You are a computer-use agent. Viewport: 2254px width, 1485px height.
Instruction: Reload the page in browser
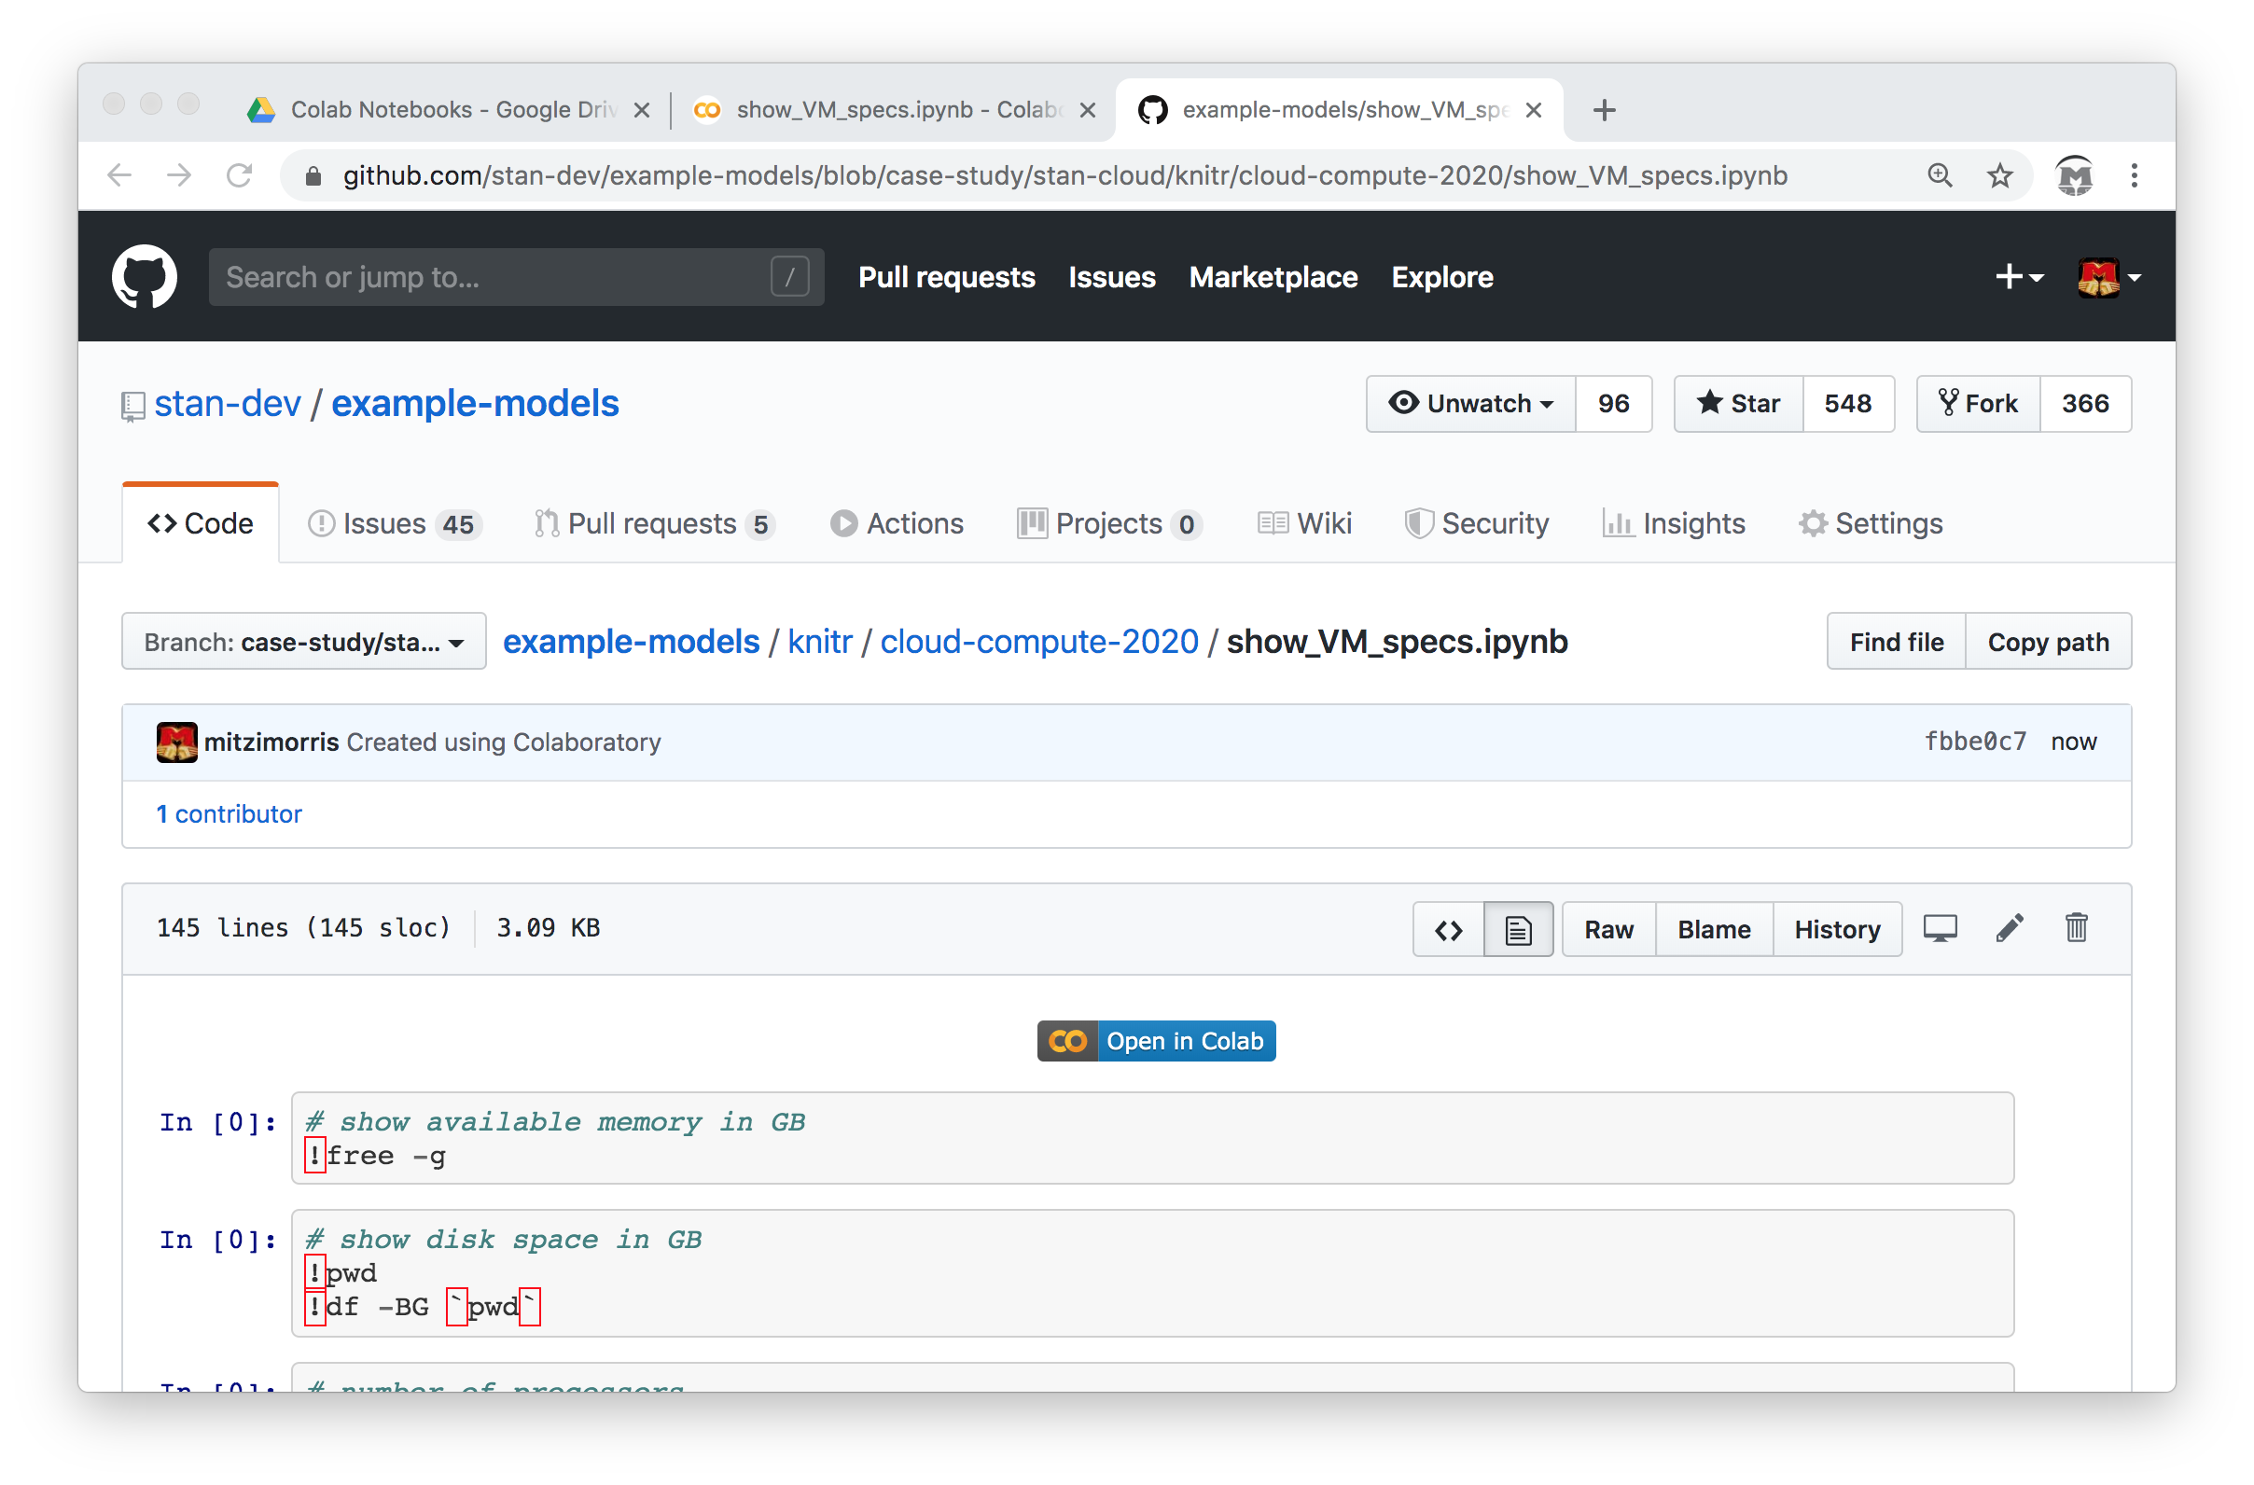pos(239,175)
